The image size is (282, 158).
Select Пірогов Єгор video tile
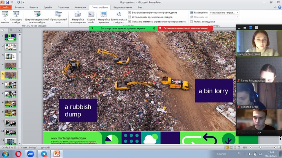point(259,96)
